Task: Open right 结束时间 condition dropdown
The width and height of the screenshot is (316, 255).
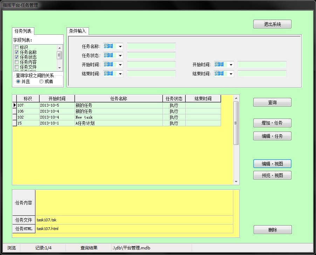Action: click(x=231, y=74)
